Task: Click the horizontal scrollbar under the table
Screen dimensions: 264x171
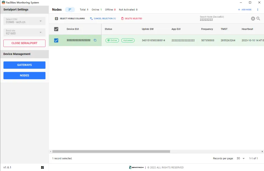Action: pyautogui.click(x=111, y=151)
